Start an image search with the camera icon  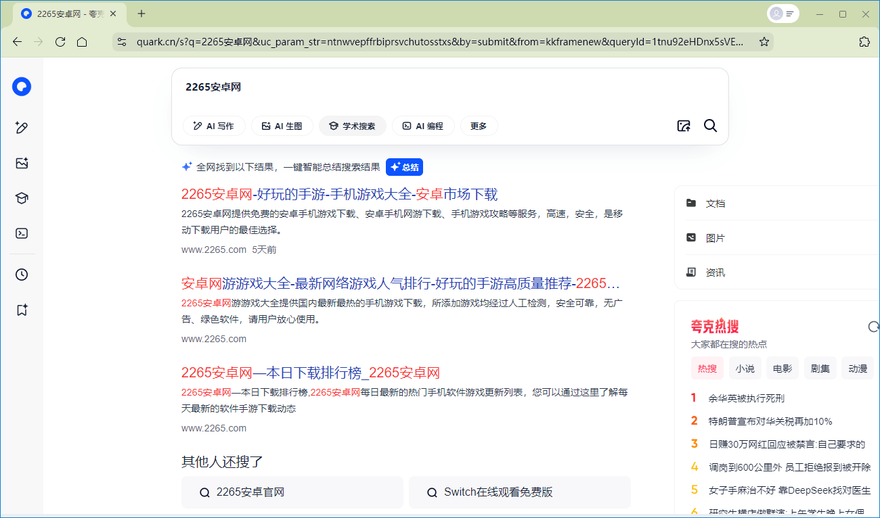pos(684,126)
